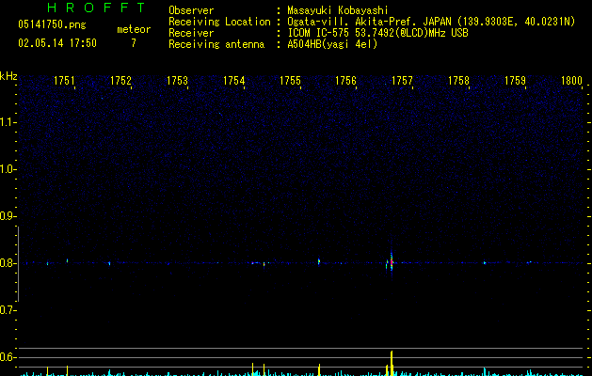This screenshot has width=592, height=376.
Task: Click the 1755 time axis label
Action: tap(290, 81)
